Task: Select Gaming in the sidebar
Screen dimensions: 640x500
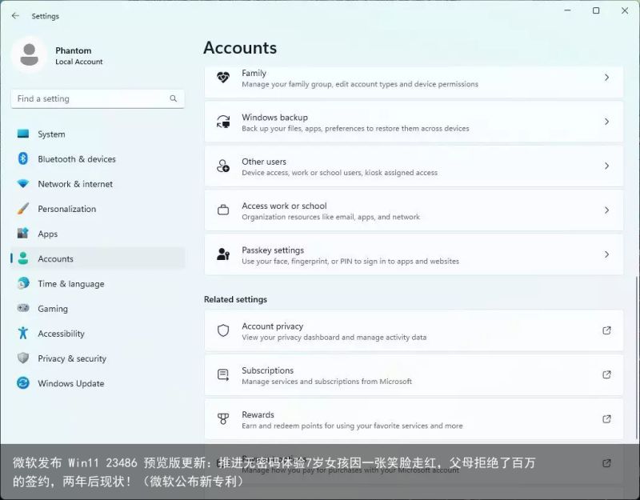Action: (x=98, y=308)
